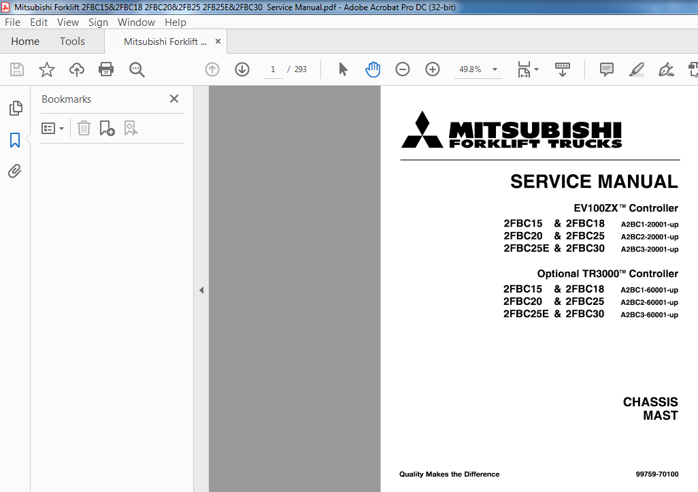Select the Highlight text pen tool
Image resolution: width=698 pixels, height=492 pixels.
point(637,69)
